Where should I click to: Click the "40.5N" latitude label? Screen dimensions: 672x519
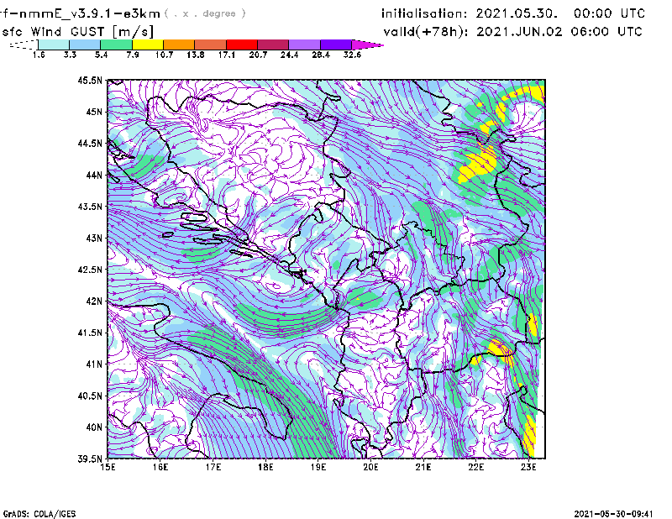[90, 396]
